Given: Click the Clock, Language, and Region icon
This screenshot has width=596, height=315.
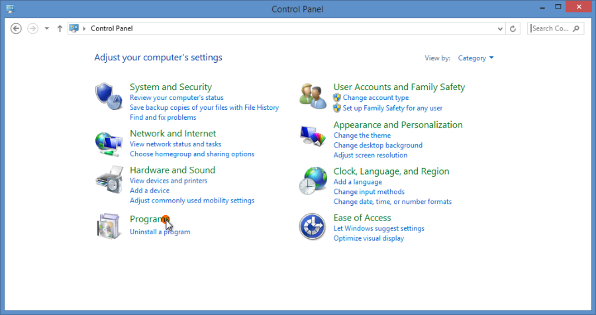Looking at the screenshot, I should (312, 181).
